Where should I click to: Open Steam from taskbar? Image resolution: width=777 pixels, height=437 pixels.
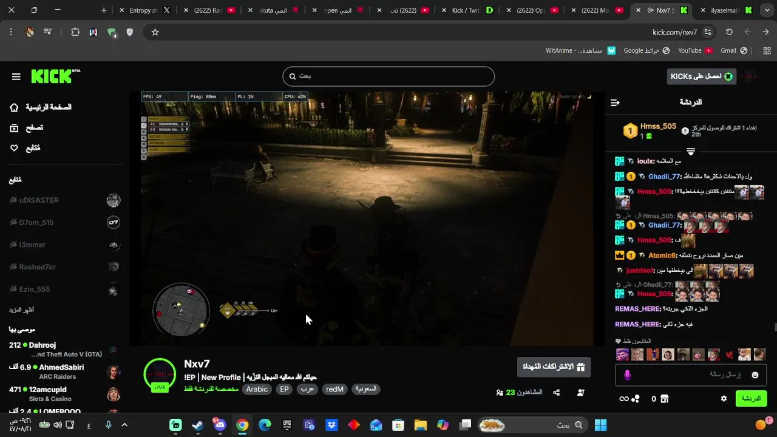tap(198, 425)
